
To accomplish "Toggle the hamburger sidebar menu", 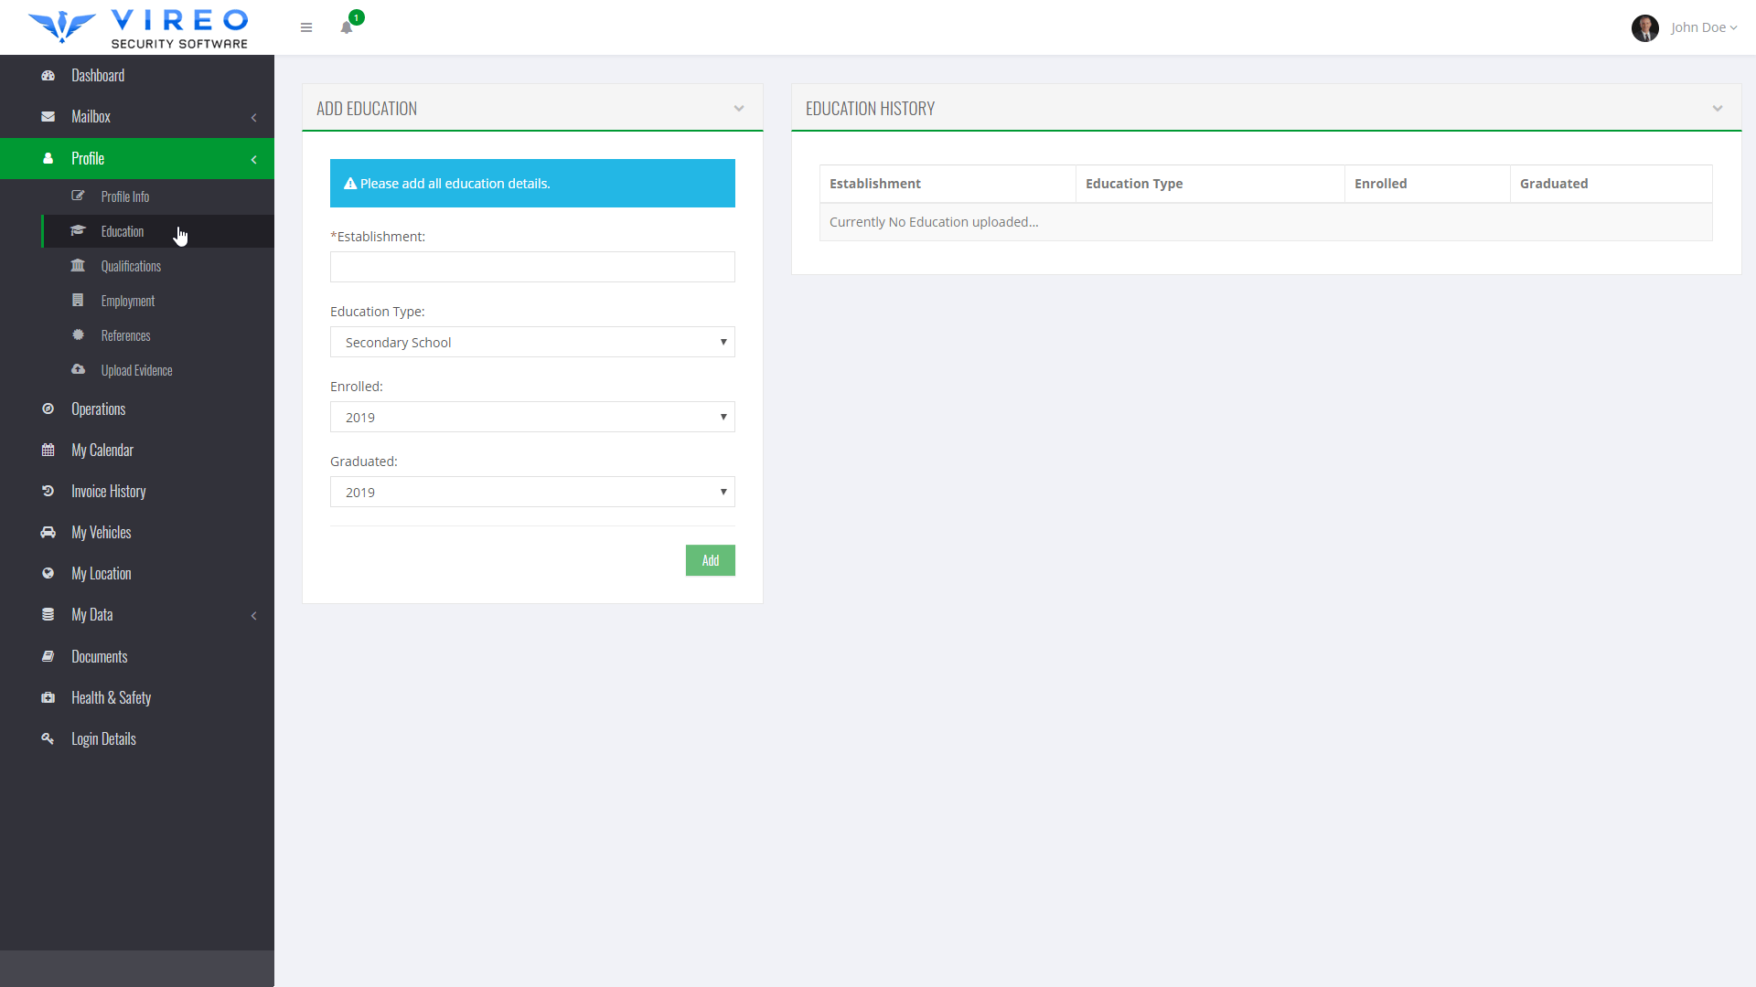I will [306, 27].
